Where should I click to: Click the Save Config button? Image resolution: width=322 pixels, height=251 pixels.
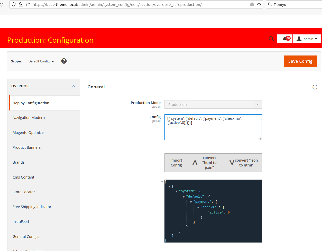(300, 61)
